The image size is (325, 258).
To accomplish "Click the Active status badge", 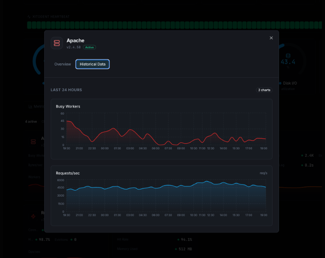I will (90, 48).
